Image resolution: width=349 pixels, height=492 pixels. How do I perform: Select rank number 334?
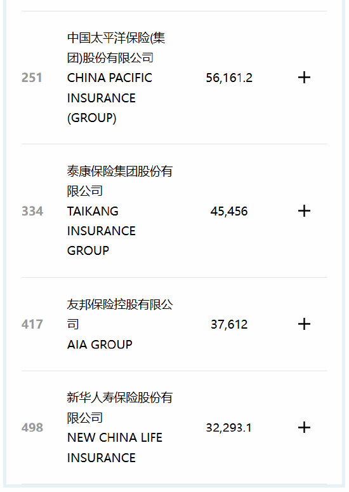(32, 211)
